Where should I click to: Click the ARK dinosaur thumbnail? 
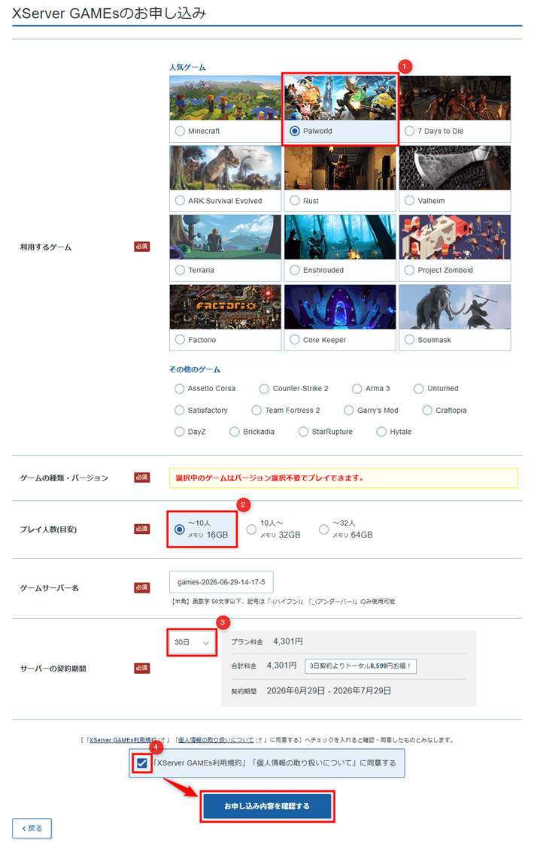[x=226, y=167]
